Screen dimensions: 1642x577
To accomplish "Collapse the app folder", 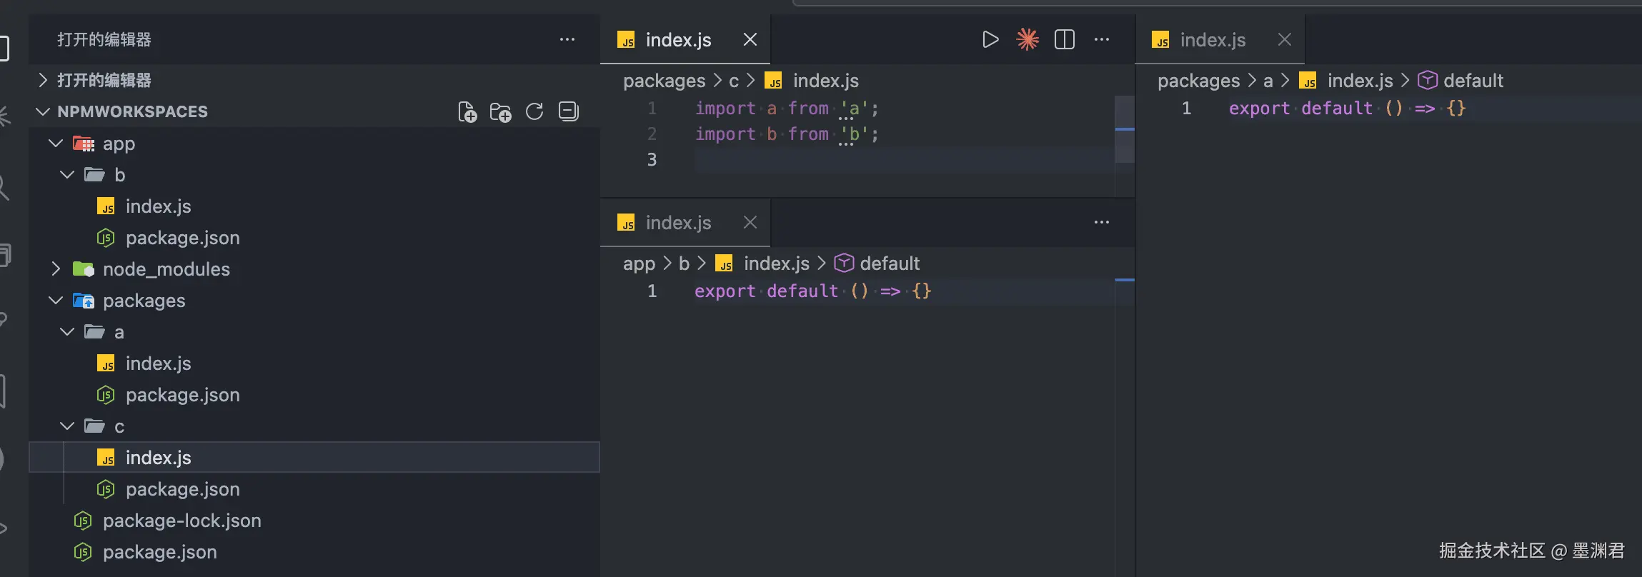I will point(56,144).
